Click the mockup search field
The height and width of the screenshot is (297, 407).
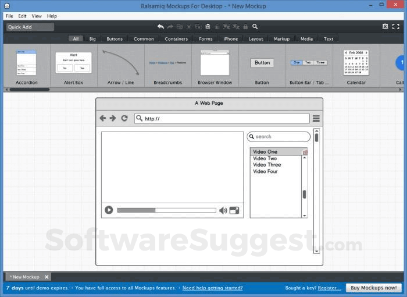point(279,136)
